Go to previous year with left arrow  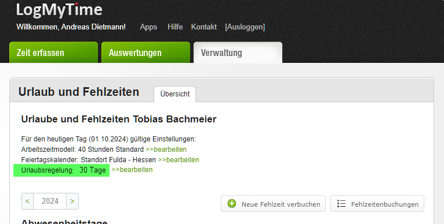click(x=27, y=201)
